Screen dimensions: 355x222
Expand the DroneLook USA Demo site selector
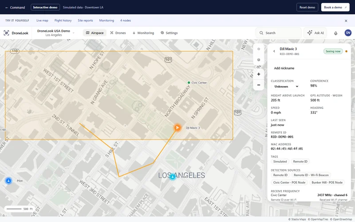pyautogui.click(x=55, y=33)
